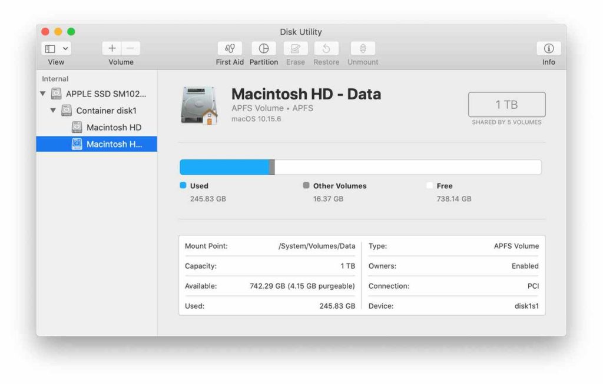Screen dimensions: 603x384
Task: Click the Capacity 1 TB table value
Action: 347,266
